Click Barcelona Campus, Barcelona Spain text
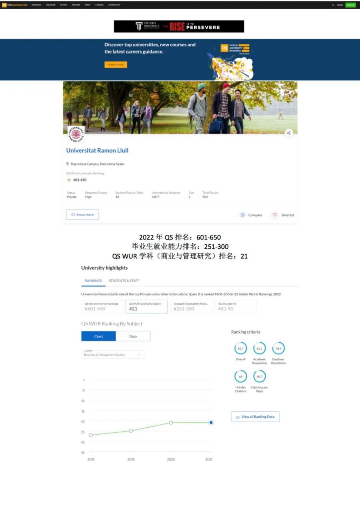Viewport: 360px width, 509px height. click(98, 164)
